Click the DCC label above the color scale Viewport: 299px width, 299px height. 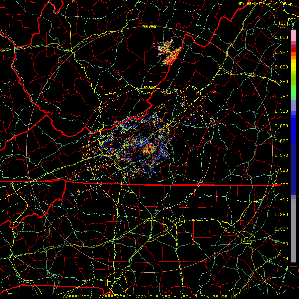[292, 20]
